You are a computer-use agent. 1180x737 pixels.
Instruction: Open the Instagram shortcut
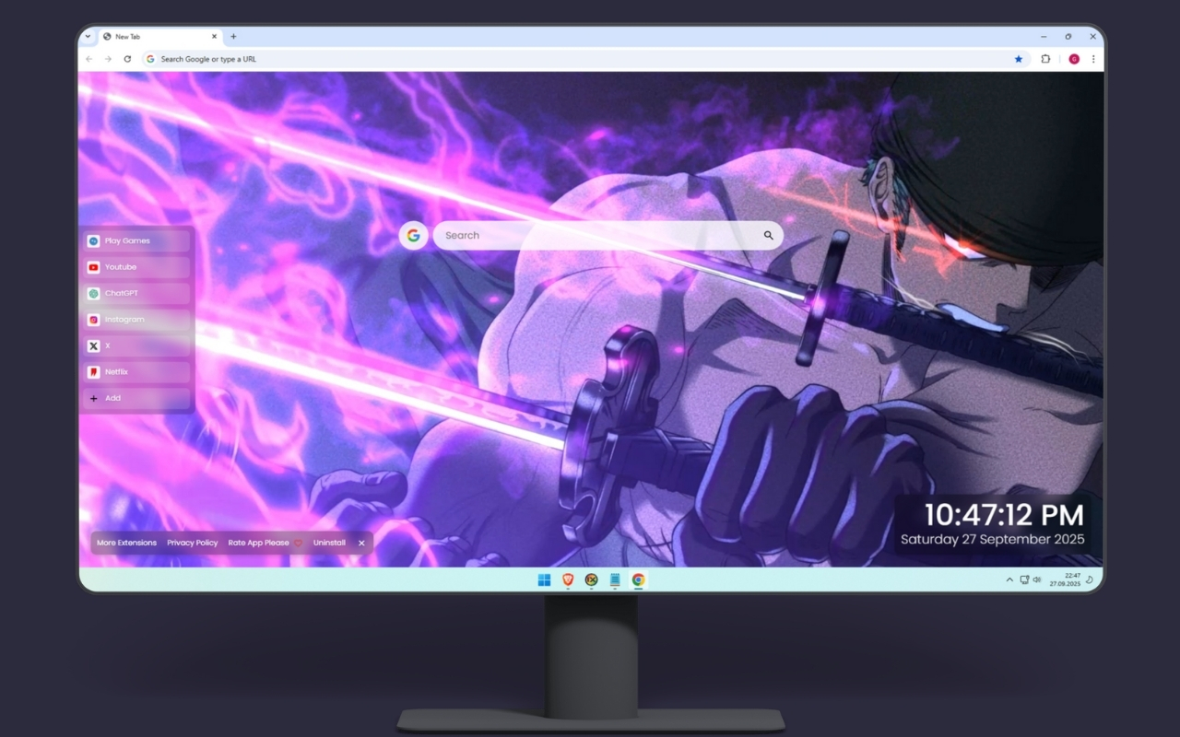[136, 320]
